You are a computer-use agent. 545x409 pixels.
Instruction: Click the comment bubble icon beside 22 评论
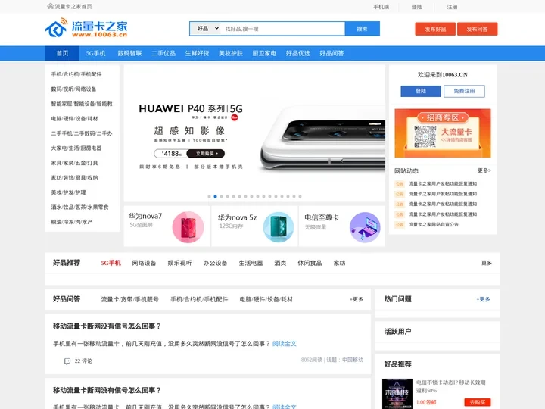(67, 361)
